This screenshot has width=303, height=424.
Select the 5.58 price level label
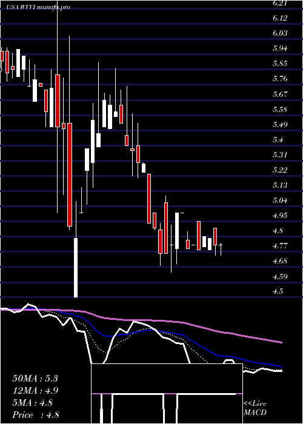click(x=280, y=109)
